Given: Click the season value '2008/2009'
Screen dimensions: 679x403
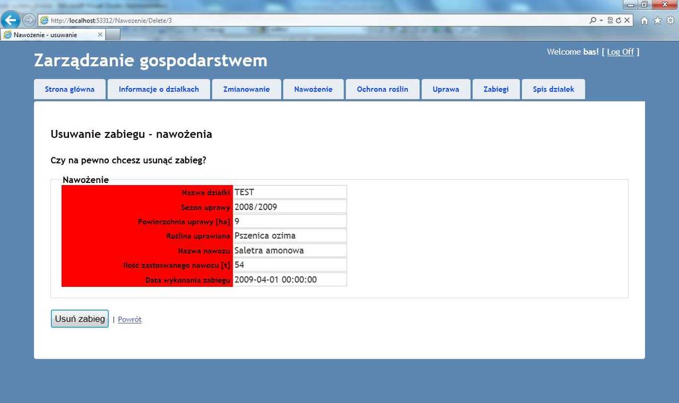Looking at the screenshot, I should pos(256,207).
